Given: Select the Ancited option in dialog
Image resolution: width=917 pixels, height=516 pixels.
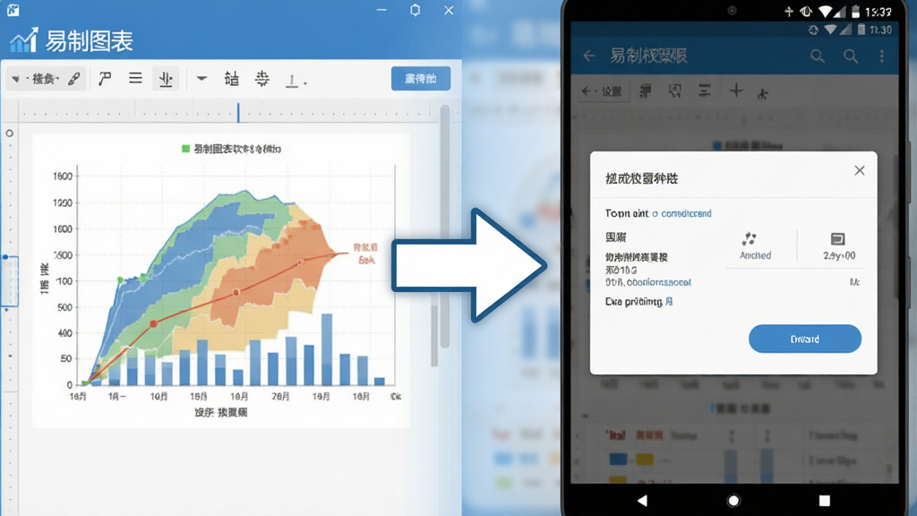Looking at the screenshot, I should pos(755,245).
